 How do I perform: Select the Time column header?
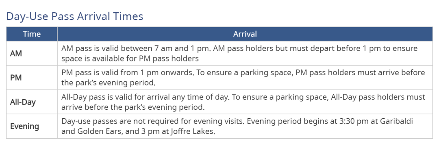point(32,34)
